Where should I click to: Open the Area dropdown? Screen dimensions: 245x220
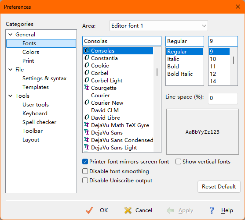click(159, 26)
